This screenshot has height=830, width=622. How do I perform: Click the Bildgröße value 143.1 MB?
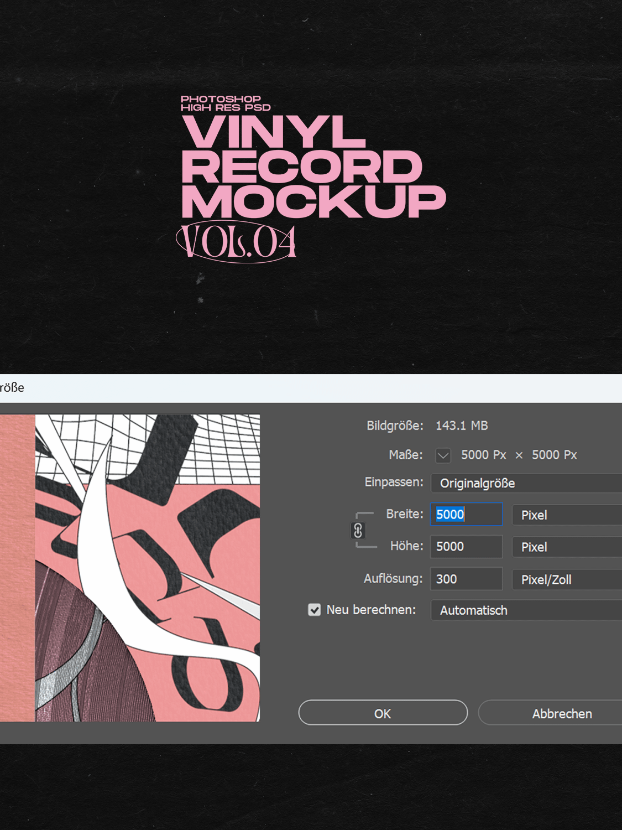click(x=462, y=426)
